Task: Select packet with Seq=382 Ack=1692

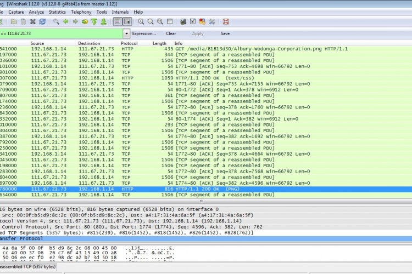Action: click(x=206, y=136)
